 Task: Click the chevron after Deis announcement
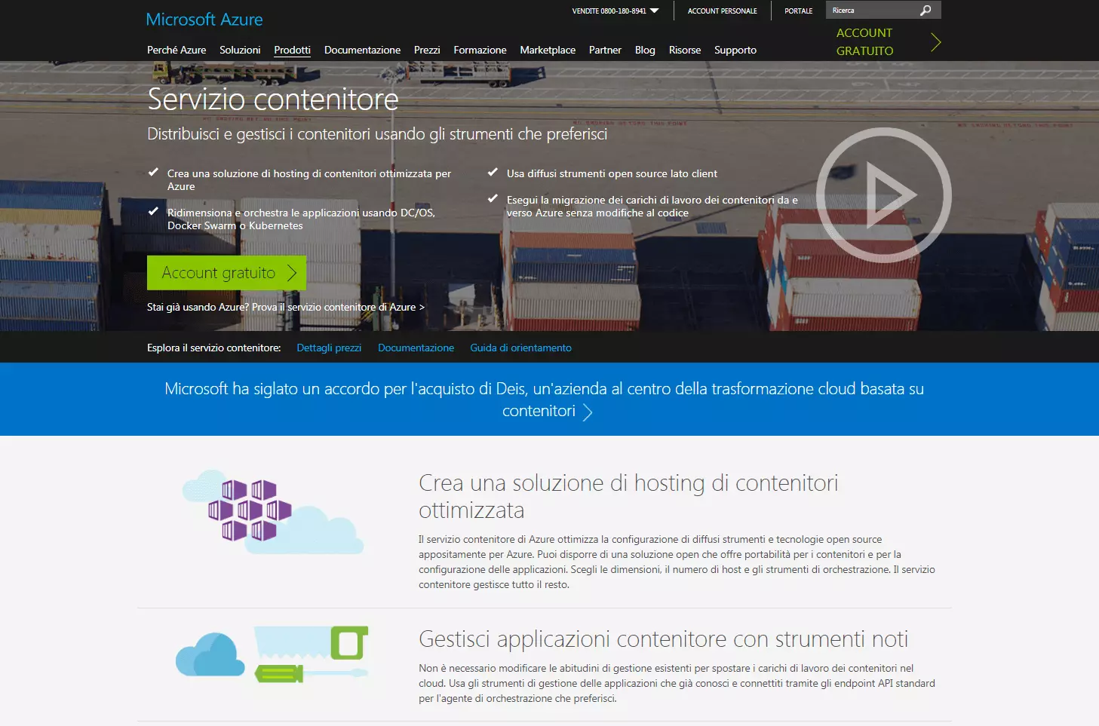588,412
